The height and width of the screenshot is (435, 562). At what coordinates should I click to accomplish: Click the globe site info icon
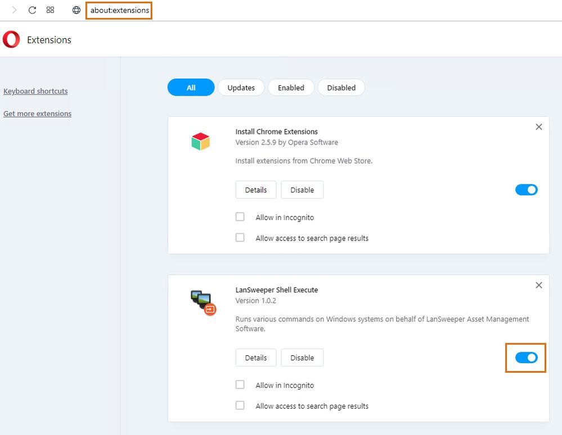point(77,10)
